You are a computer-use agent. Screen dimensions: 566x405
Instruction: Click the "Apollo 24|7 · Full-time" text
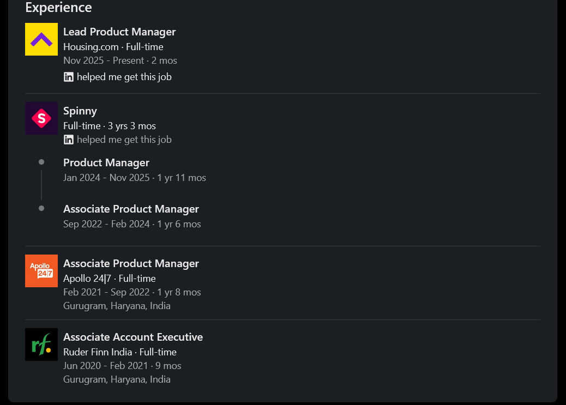click(110, 279)
